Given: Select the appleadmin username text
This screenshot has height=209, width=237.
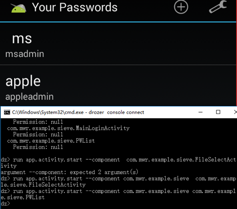Looking at the screenshot, I should pos(30,97).
